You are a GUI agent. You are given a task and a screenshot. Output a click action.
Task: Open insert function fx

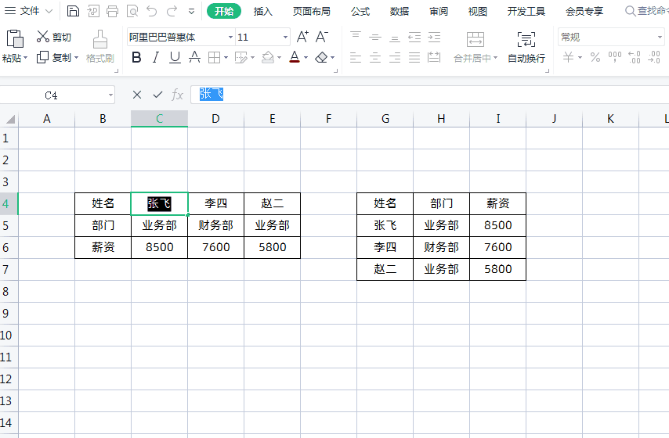coord(177,95)
